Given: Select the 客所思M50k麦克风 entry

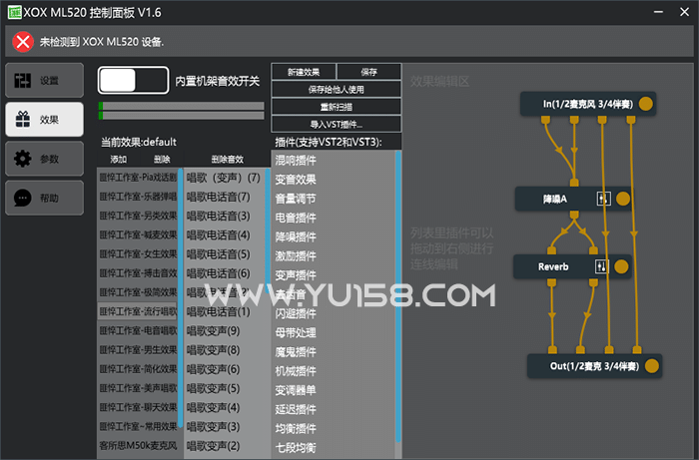Looking at the screenshot, I should click(138, 446).
